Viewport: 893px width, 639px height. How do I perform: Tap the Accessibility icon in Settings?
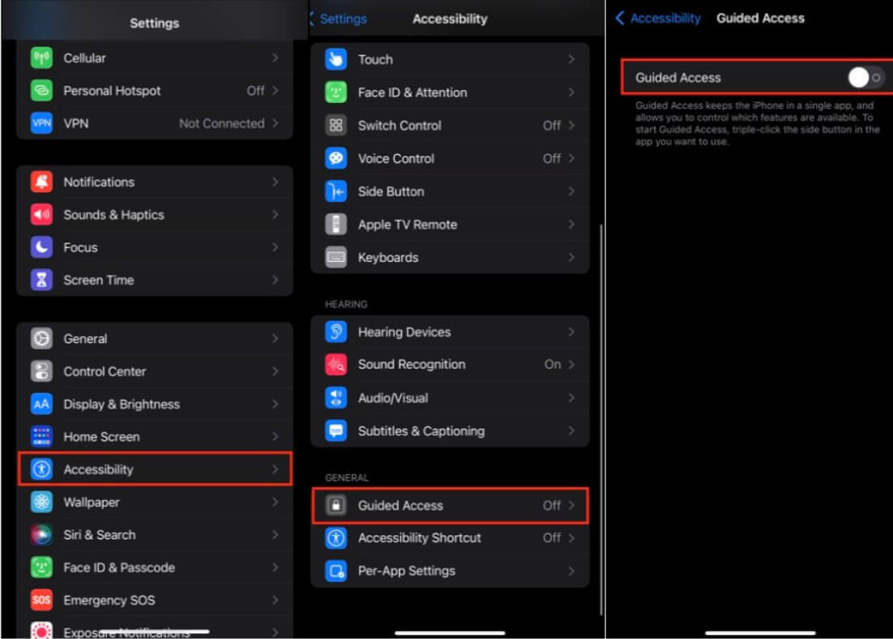[41, 470]
